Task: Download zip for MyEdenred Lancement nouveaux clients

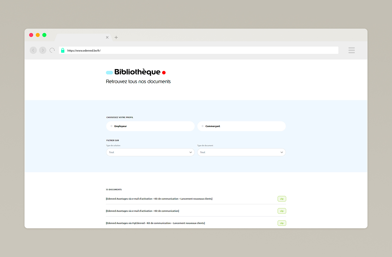Action: pyautogui.click(x=282, y=223)
